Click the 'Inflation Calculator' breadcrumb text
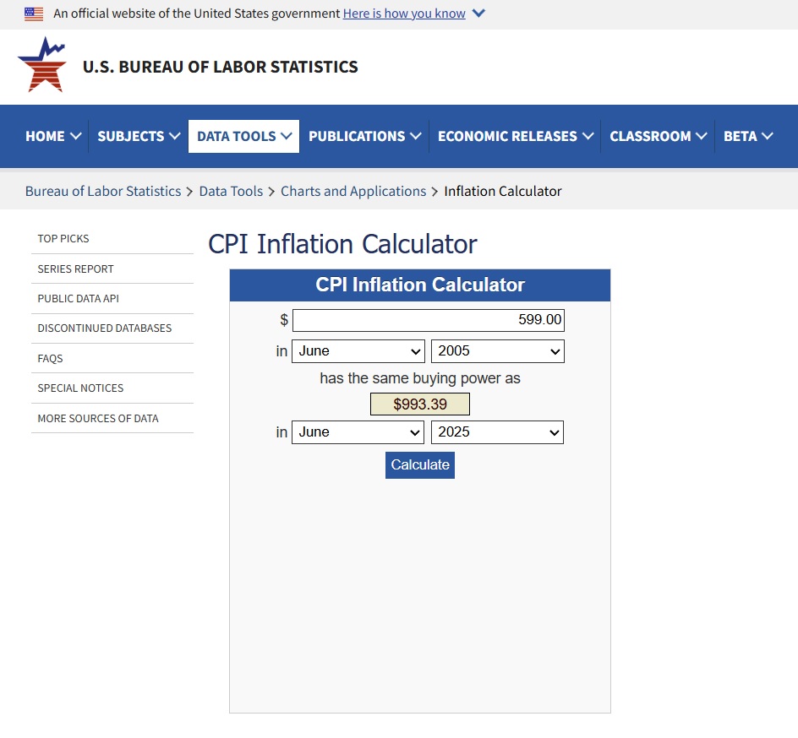 tap(503, 191)
